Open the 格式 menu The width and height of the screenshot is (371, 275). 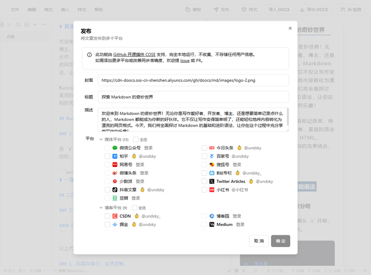pos(49,9)
